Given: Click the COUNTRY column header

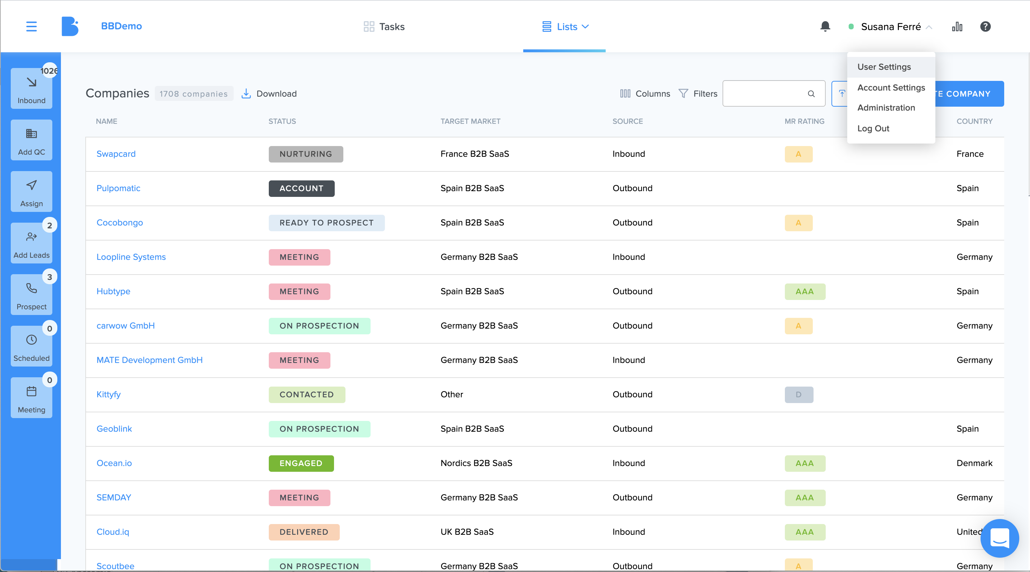Looking at the screenshot, I should tap(974, 121).
